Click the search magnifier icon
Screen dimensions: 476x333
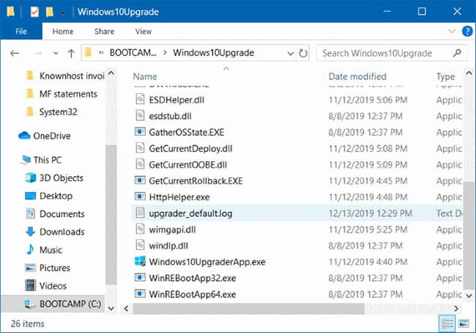457,54
